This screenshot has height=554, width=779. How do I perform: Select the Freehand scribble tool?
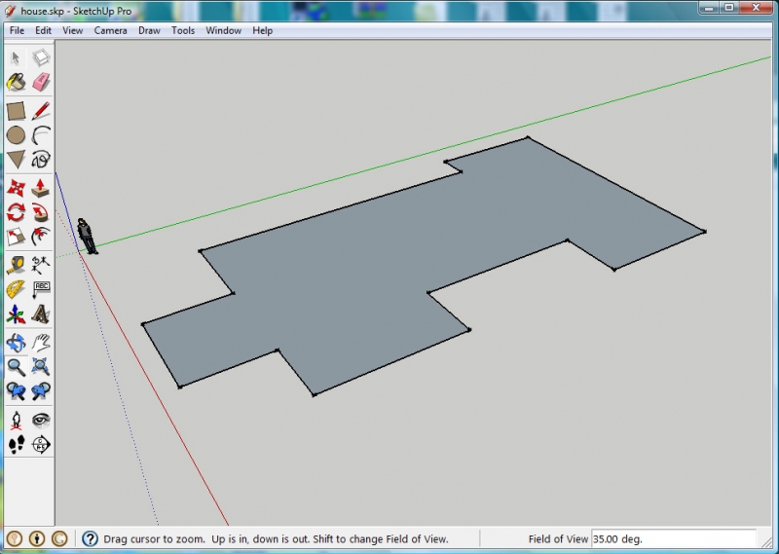(x=41, y=160)
